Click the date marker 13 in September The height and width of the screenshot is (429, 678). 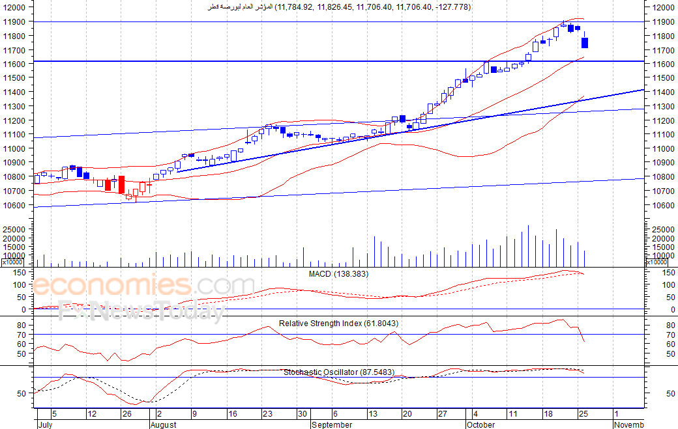coord(373,414)
